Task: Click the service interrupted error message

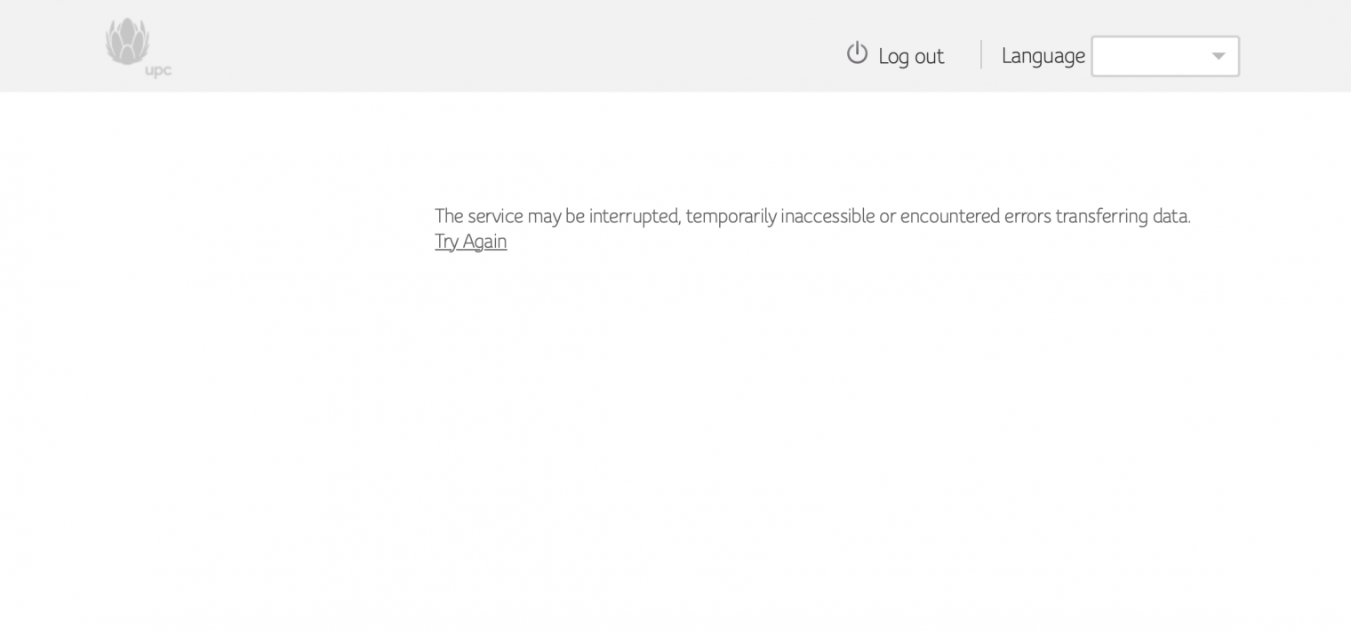Action: (811, 216)
